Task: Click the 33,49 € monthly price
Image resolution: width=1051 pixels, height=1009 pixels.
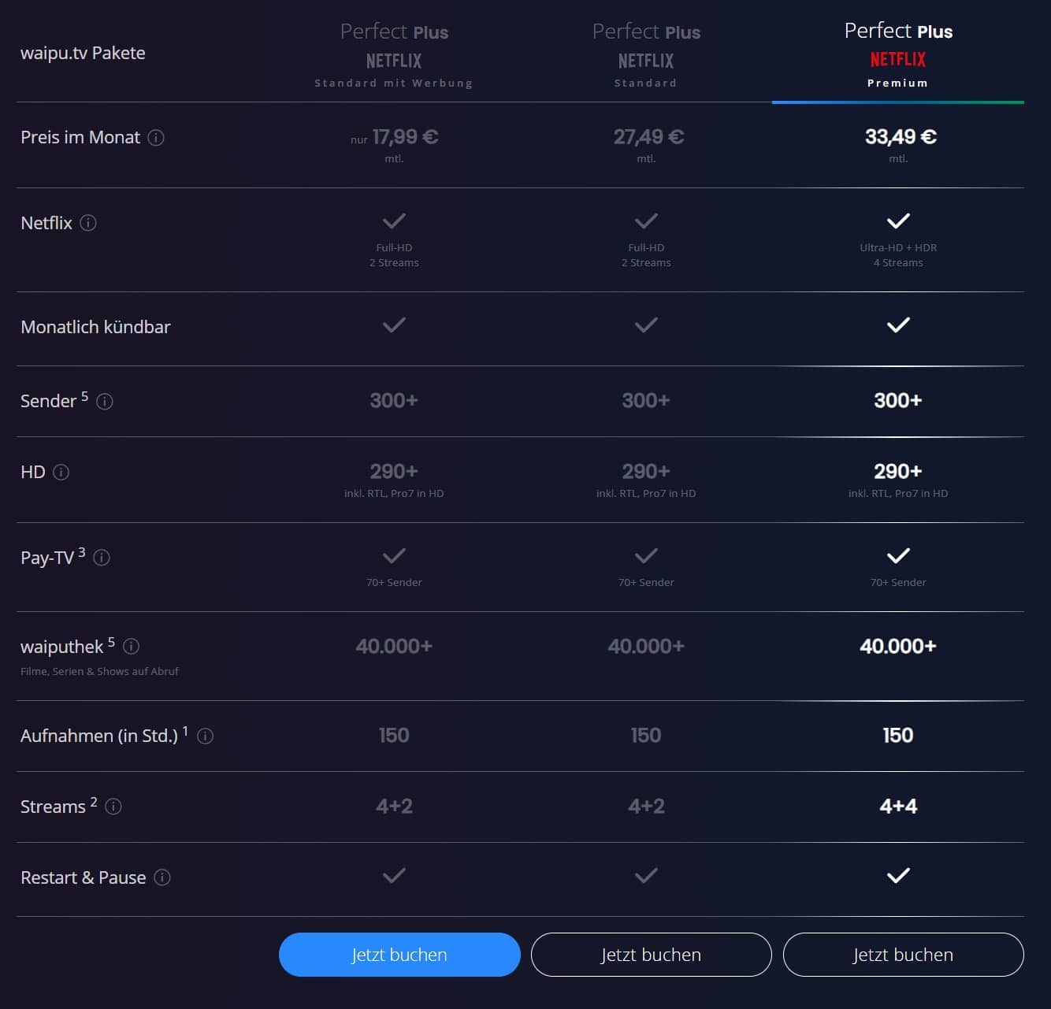Action: (900, 137)
